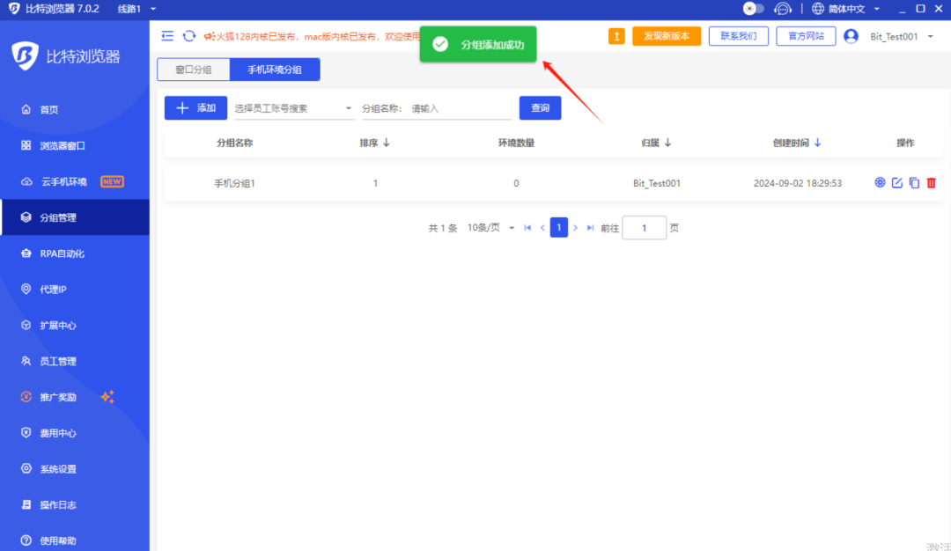This screenshot has width=951, height=551.
Task: Delete 手机分组1 using red trash icon
Action: click(931, 182)
